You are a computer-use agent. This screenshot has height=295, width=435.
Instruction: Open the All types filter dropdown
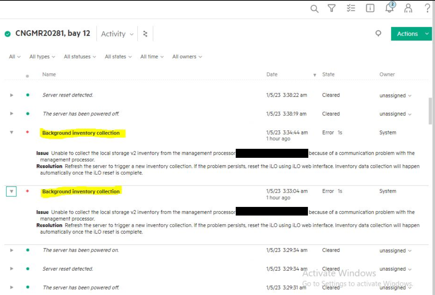pyautogui.click(x=42, y=57)
